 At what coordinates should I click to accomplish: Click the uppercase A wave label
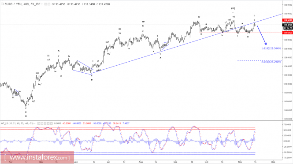click(59, 51)
